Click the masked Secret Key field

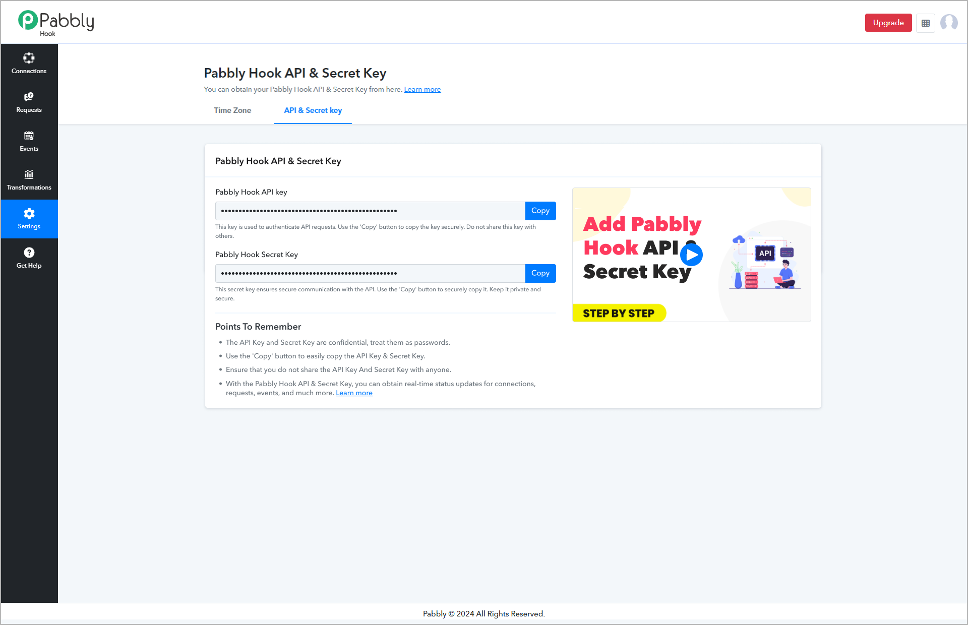[x=370, y=273]
